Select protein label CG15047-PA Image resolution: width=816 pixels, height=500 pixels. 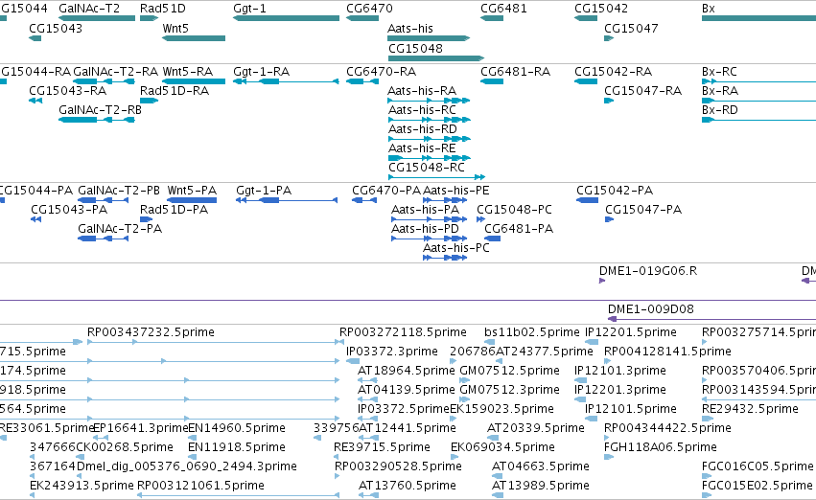point(643,210)
